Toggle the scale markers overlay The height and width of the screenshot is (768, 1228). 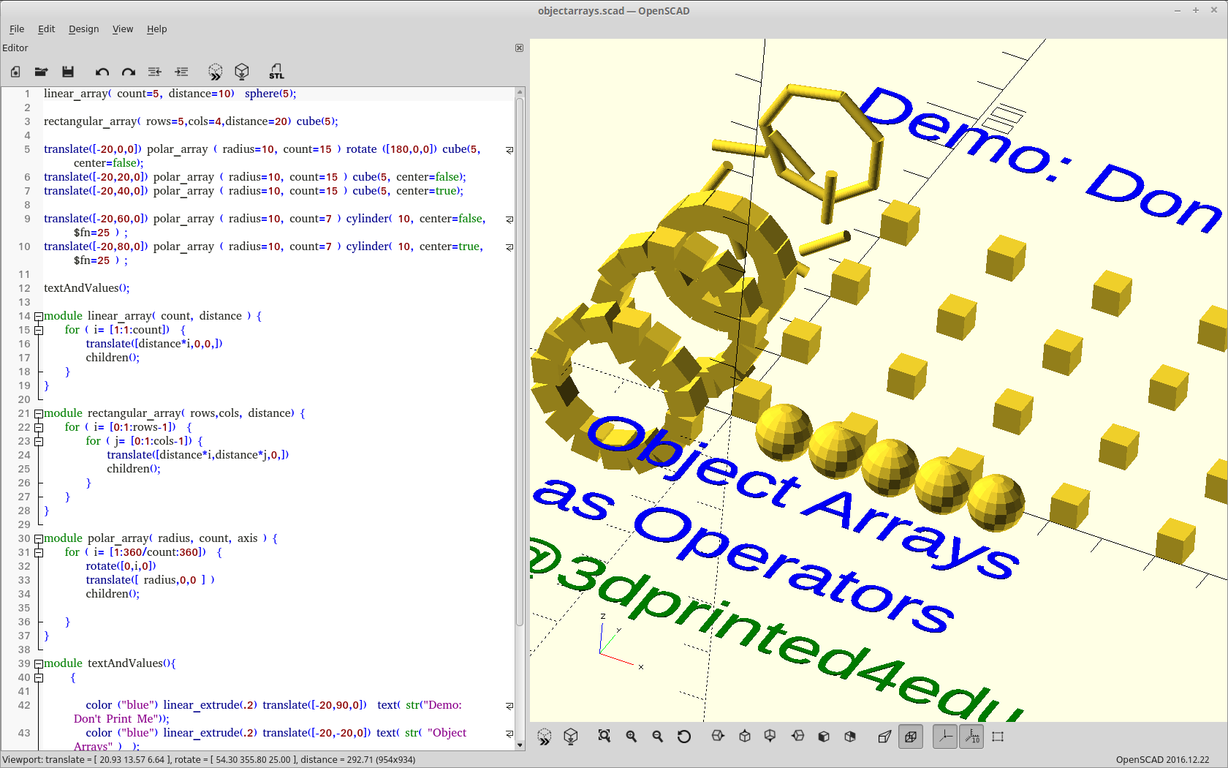971,737
